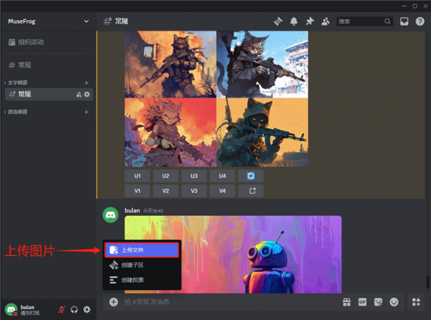Open the gift icon in message bar
Image resolution: width=431 pixels, height=320 pixels.
pyautogui.click(x=347, y=302)
